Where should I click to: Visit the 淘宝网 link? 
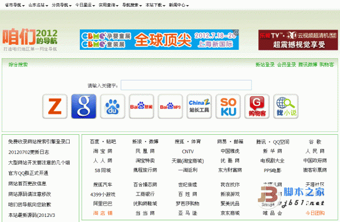[103, 151]
